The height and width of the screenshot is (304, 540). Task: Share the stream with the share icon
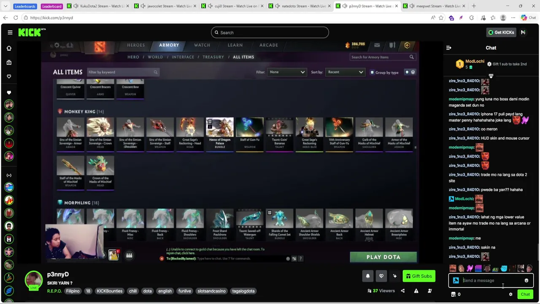402,291
